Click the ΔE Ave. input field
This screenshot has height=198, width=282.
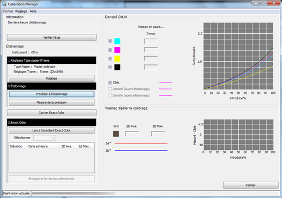[132, 134]
